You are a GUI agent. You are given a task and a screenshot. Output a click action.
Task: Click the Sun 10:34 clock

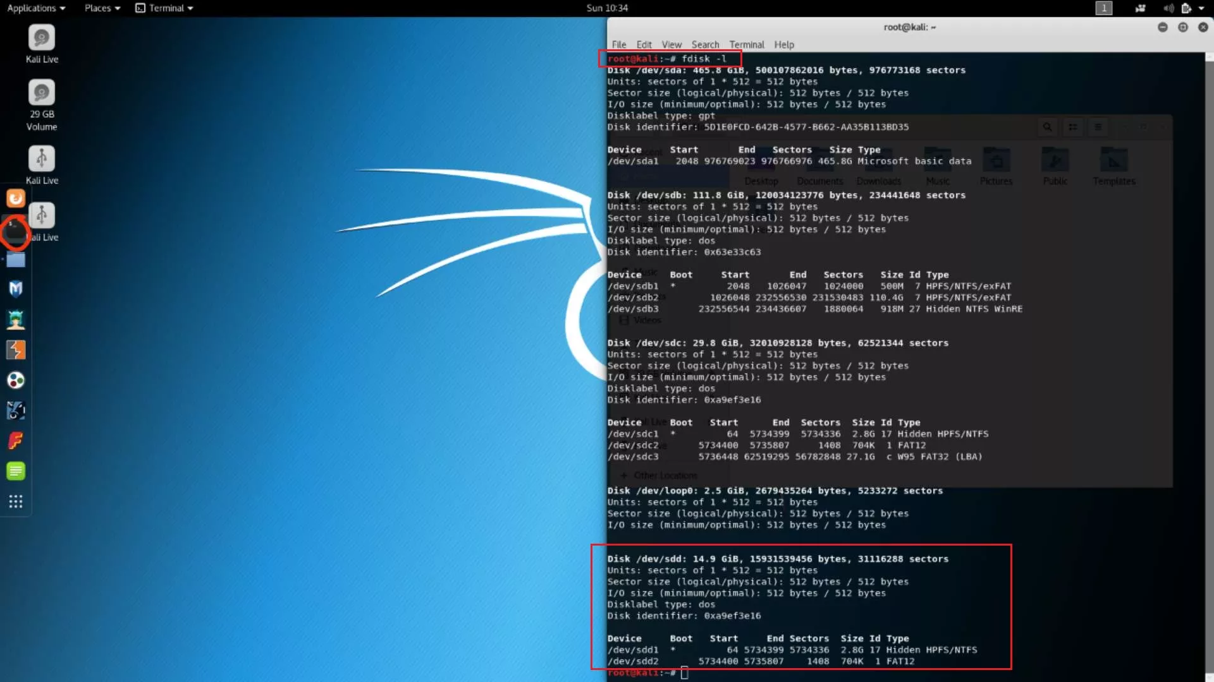tap(606, 8)
